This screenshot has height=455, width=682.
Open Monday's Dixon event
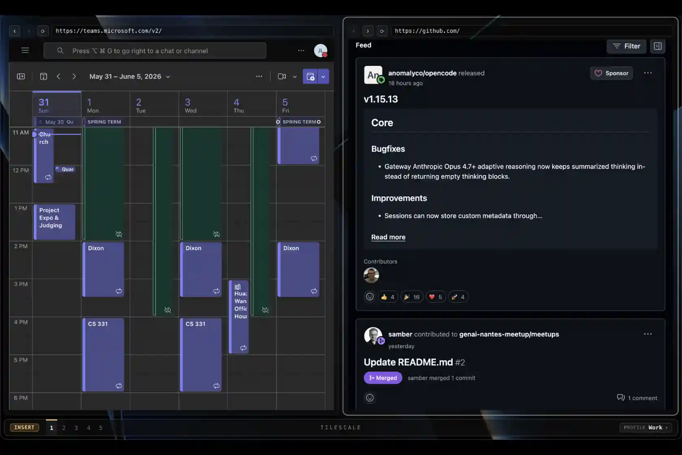click(103, 269)
